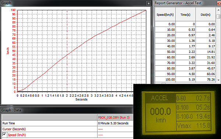The height and width of the screenshot is (139, 221).
Task: Select the Cursor (Seconds) row label
Action: 49,129
